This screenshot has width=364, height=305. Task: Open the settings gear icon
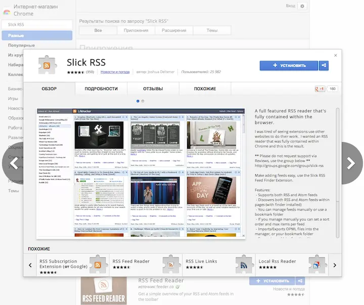click(x=302, y=6)
